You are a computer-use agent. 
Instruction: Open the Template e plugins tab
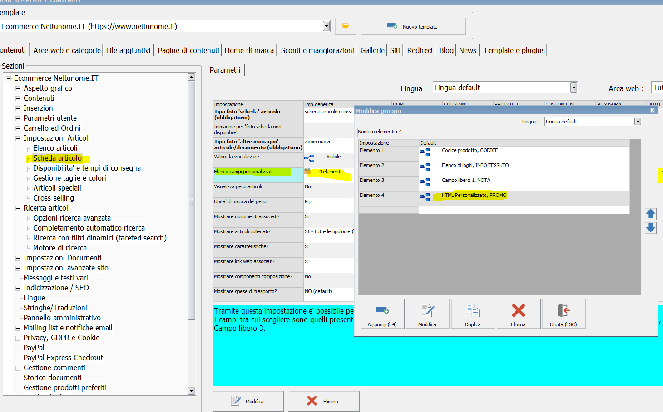[514, 50]
